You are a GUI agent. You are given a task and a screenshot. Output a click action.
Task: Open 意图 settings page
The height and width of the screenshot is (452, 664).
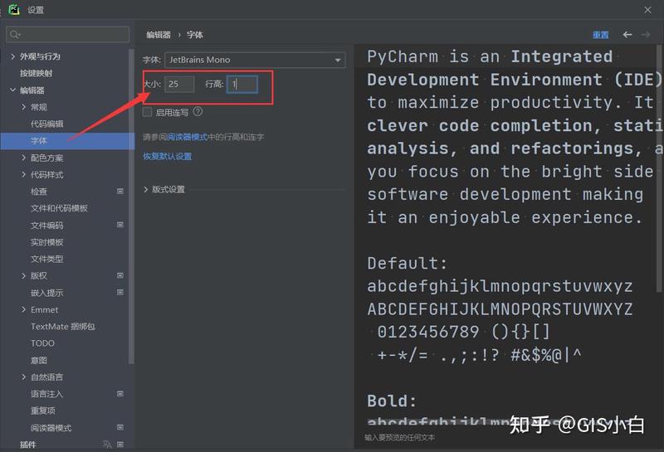pyautogui.click(x=39, y=360)
